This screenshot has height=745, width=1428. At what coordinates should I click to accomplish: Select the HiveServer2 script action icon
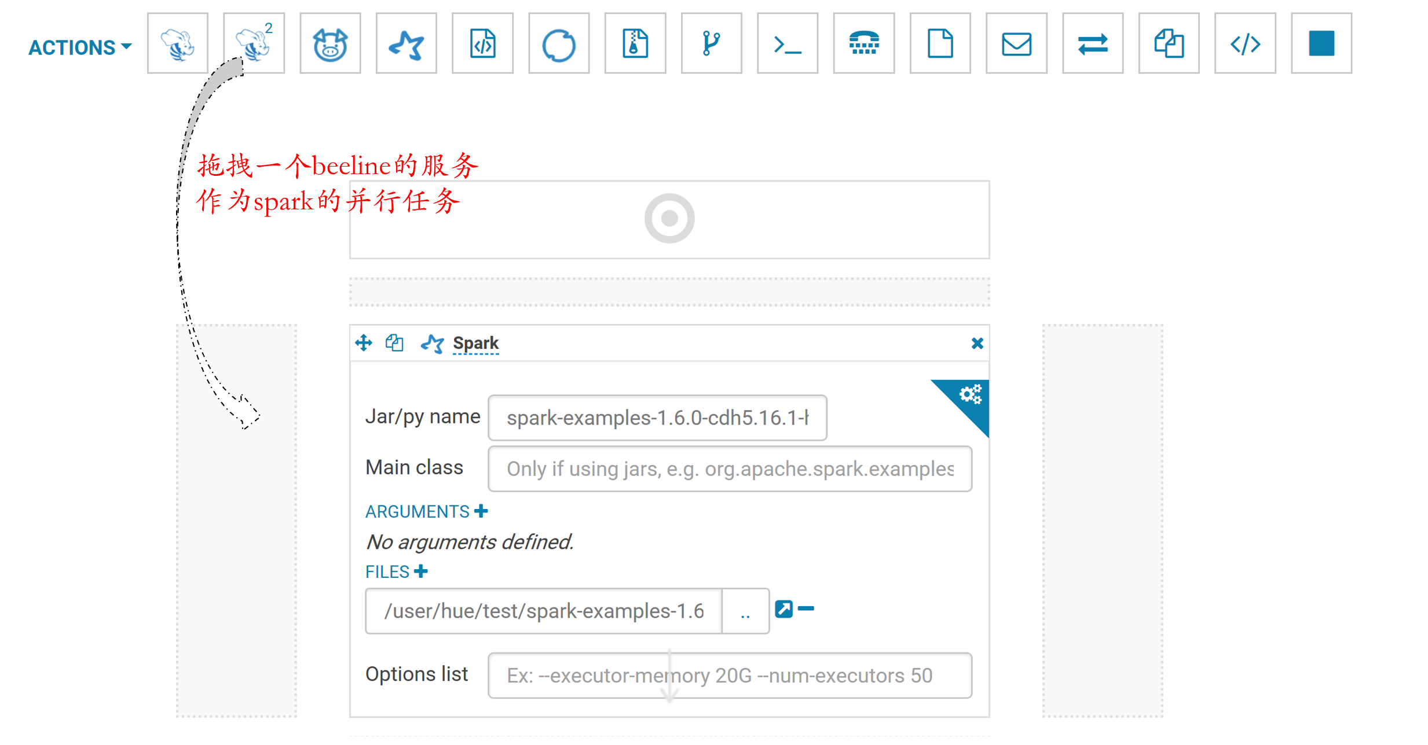pyautogui.click(x=254, y=44)
